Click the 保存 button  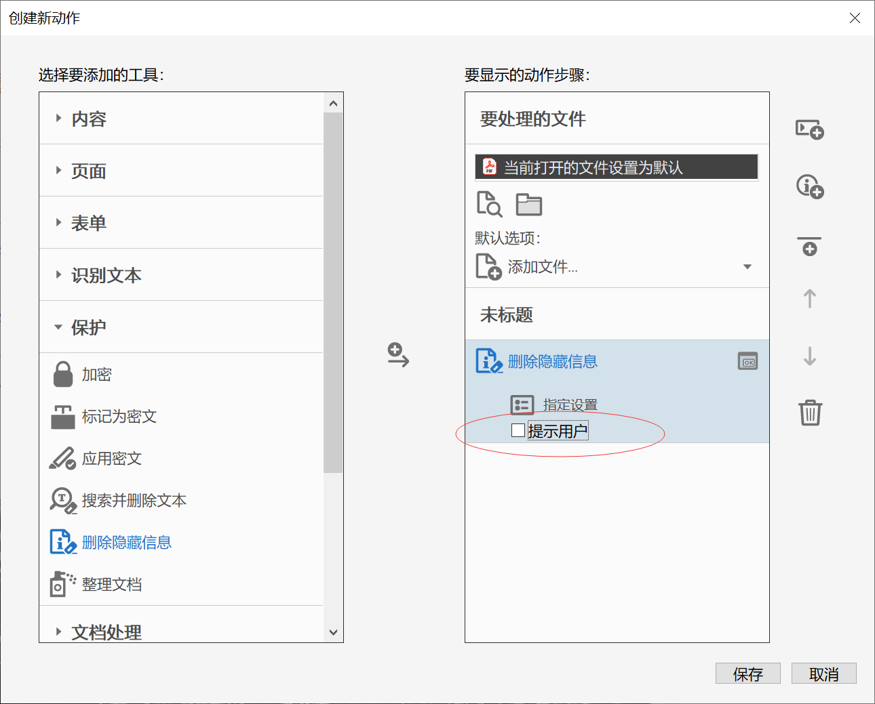click(x=748, y=674)
